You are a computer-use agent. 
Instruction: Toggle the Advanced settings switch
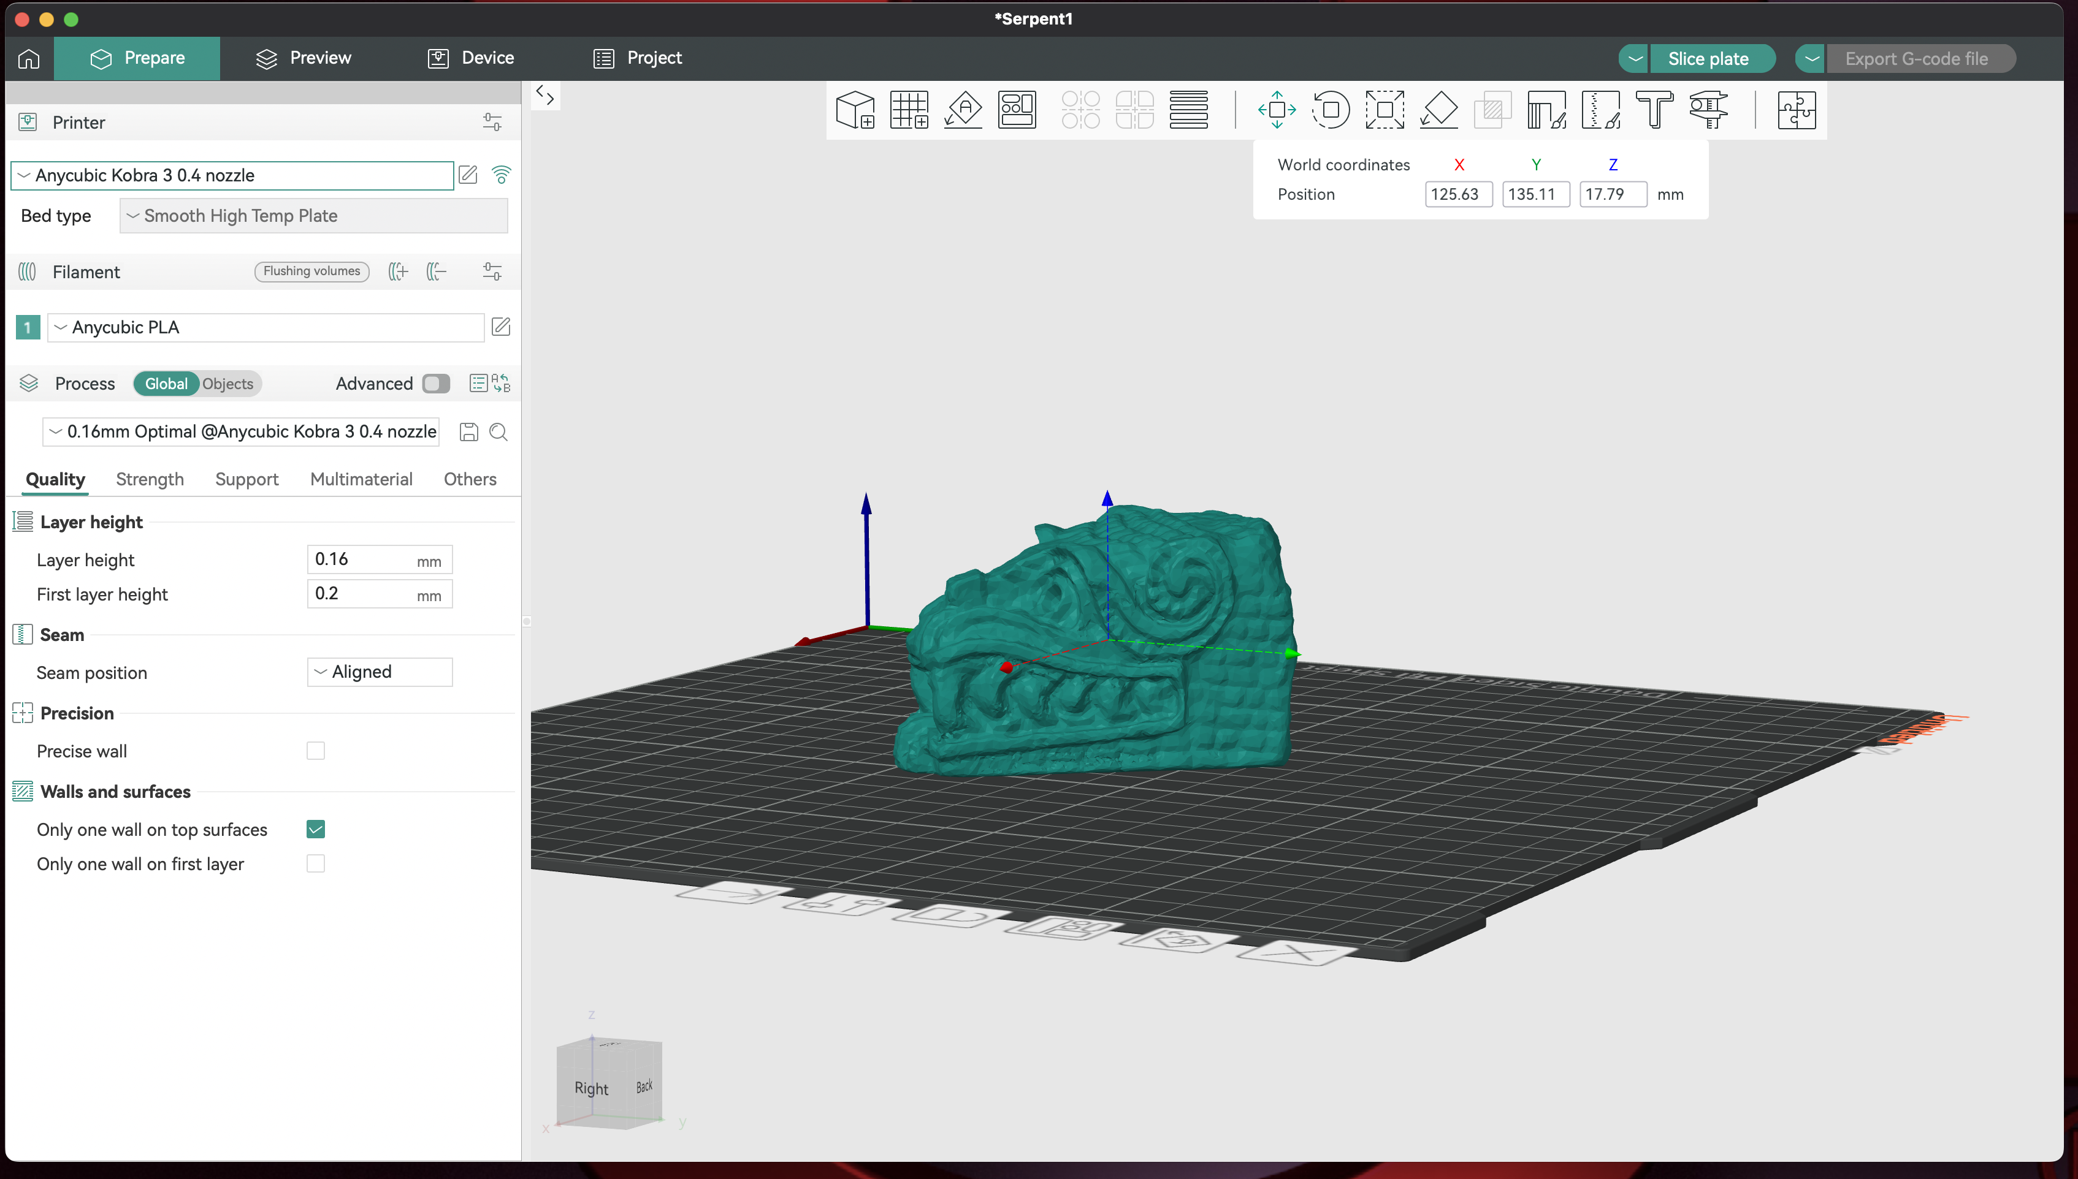tap(436, 384)
